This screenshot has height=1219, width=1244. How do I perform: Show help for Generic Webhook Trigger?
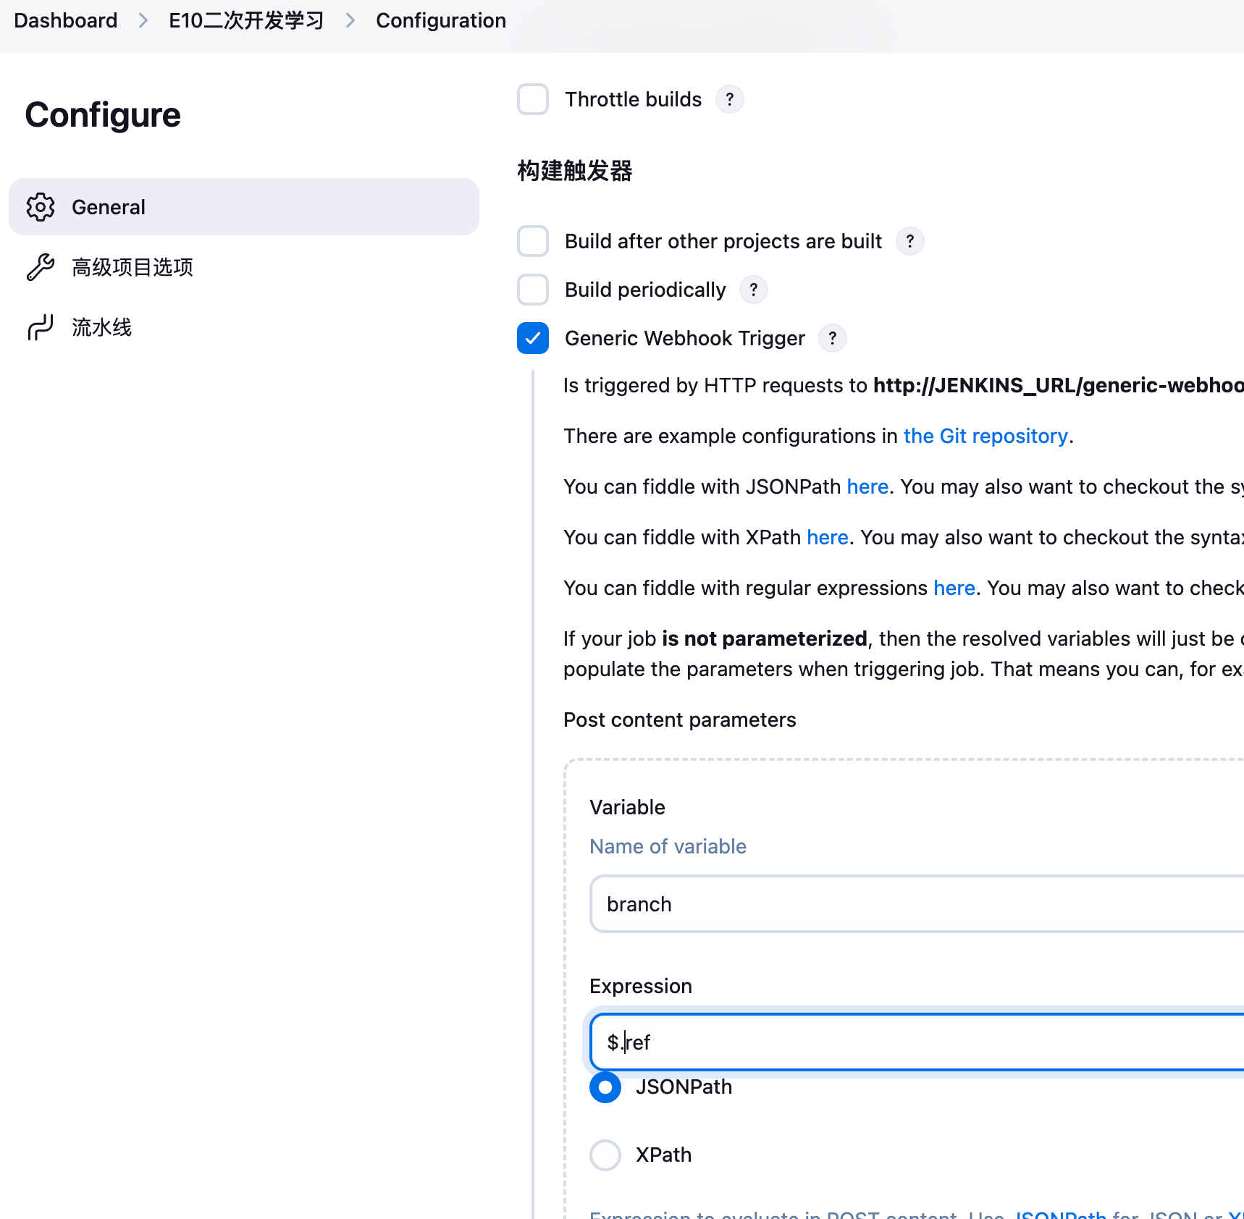(x=832, y=338)
